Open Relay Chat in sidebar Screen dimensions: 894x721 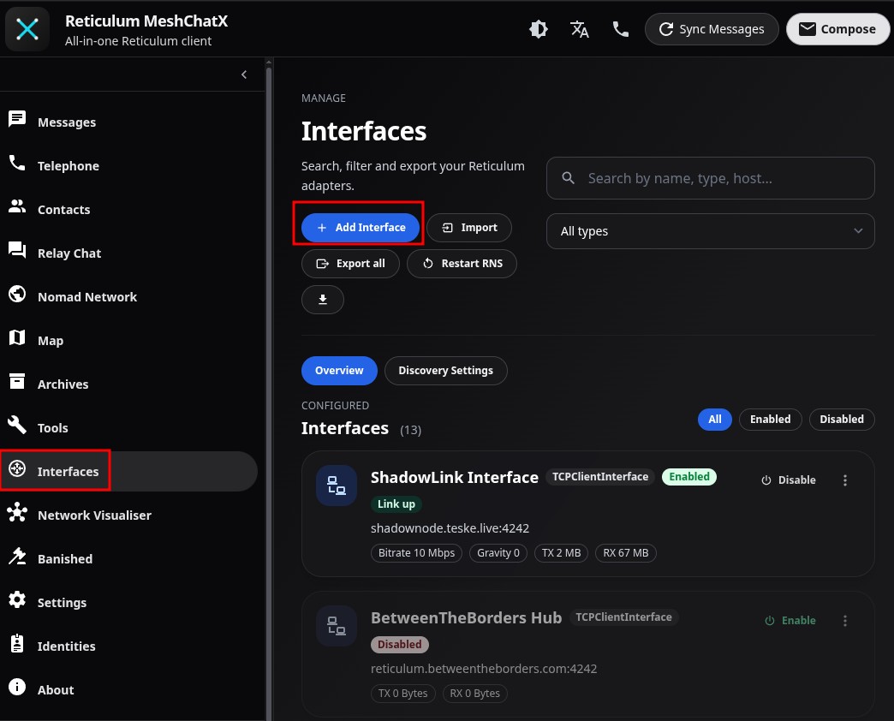[128, 253]
